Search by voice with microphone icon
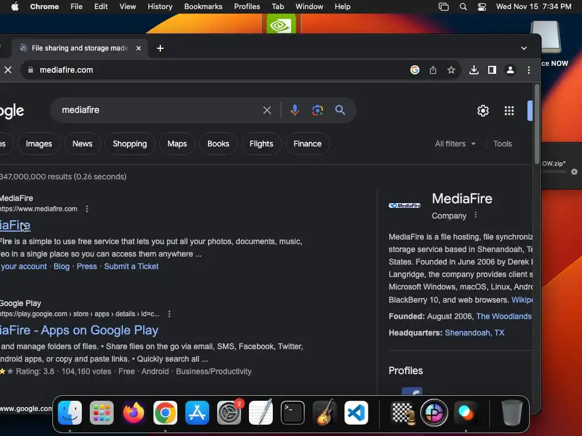The height and width of the screenshot is (436, 582). [x=295, y=110]
